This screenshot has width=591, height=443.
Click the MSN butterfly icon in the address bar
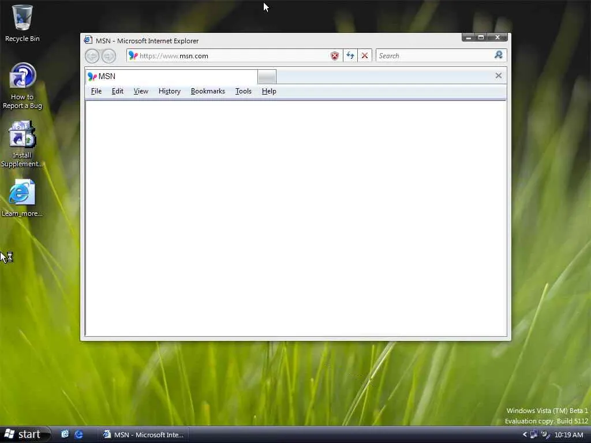133,56
